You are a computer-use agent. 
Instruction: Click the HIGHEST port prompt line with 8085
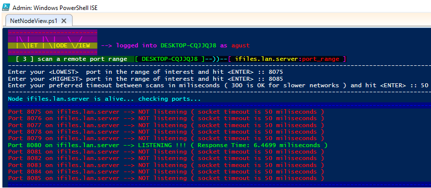tap(145, 79)
